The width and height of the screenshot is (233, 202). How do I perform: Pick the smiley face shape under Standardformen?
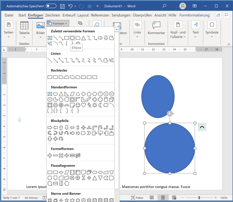(78, 105)
